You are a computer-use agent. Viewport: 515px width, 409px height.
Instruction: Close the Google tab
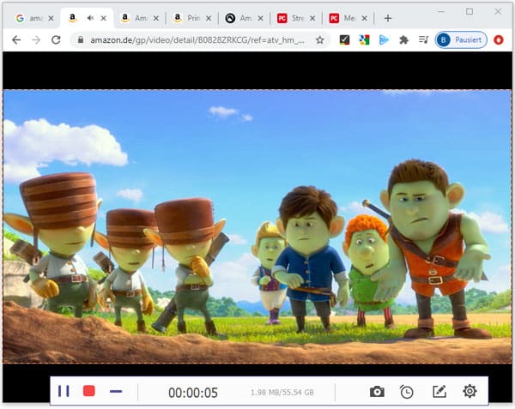tap(51, 18)
